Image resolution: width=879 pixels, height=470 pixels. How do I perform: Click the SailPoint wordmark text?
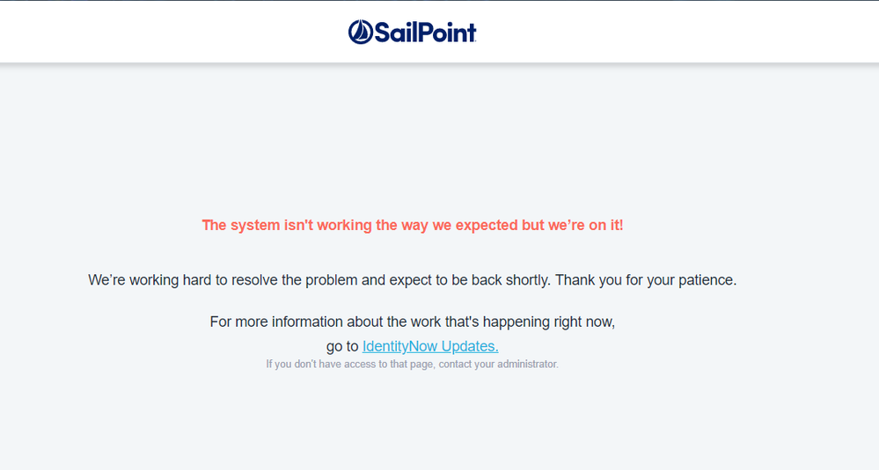[x=426, y=33]
